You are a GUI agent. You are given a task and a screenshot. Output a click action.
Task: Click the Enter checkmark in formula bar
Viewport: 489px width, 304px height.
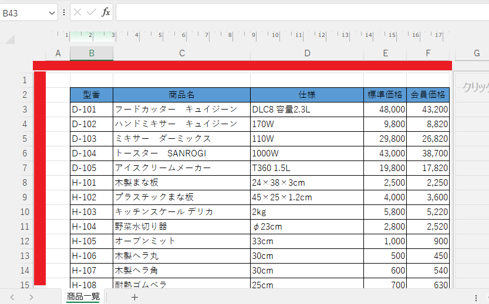click(x=92, y=12)
